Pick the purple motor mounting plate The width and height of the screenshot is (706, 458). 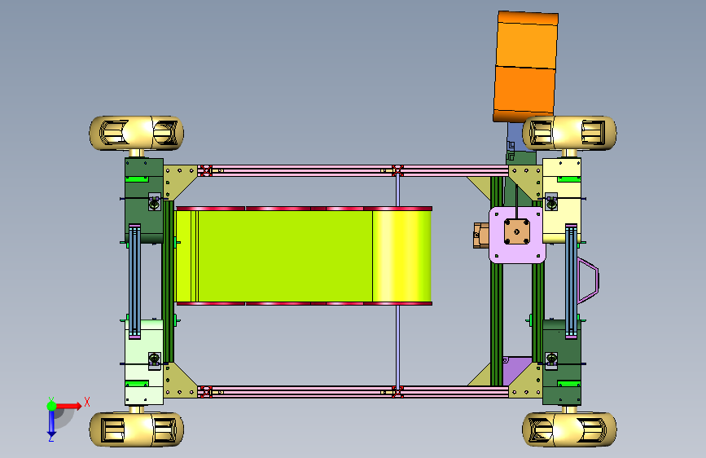coord(517,235)
